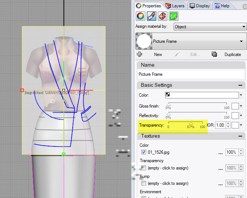The width and height of the screenshot is (247, 198).
Task: Open Reflectivity color dropdown arrow
Action: (x=241, y=116)
